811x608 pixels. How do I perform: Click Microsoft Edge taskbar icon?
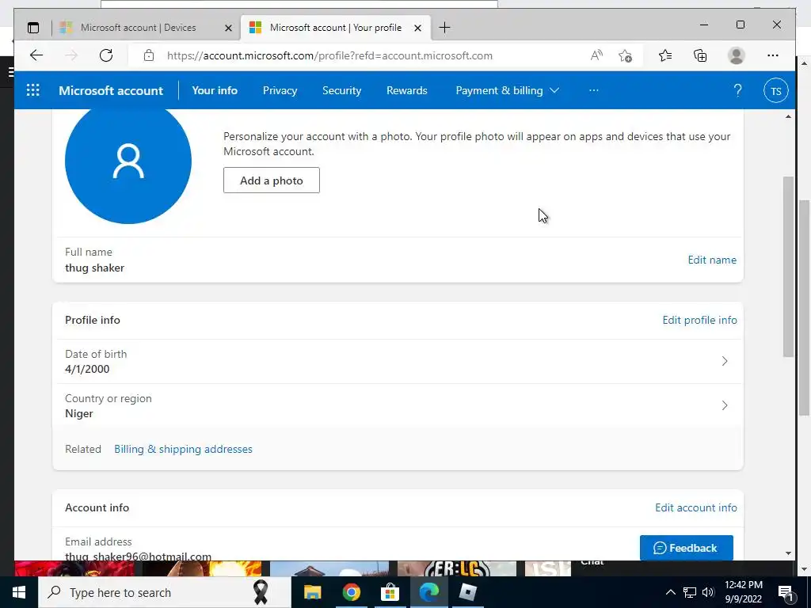point(428,592)
